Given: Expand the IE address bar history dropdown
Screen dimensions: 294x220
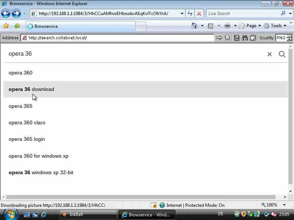Looking at the screenshot, I should tap(182, 14).
